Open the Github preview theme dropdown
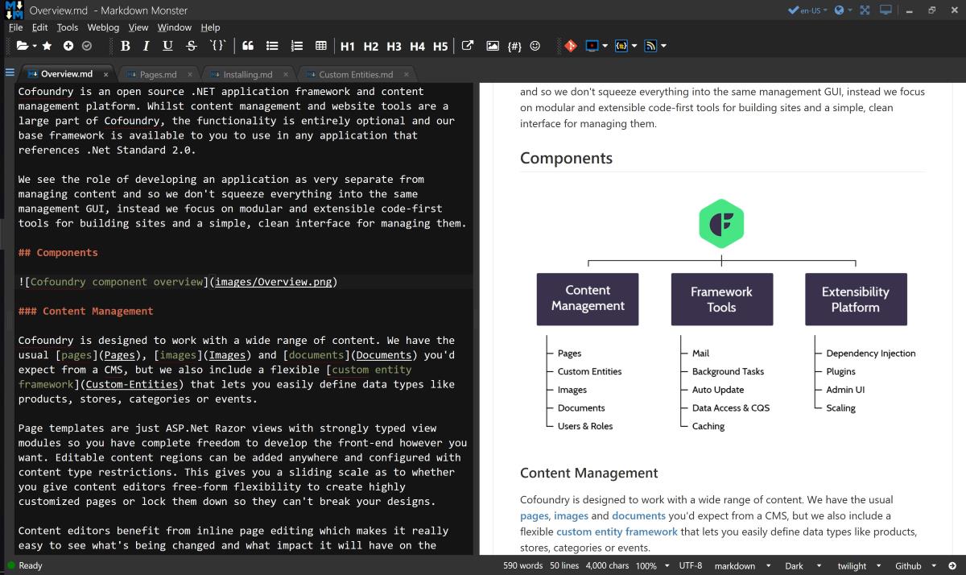966x575 pixels. 916,565
